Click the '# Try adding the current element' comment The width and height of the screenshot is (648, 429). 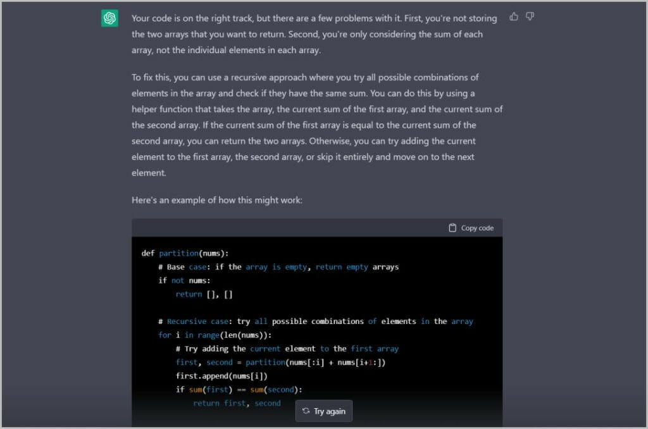pos(287,349)
